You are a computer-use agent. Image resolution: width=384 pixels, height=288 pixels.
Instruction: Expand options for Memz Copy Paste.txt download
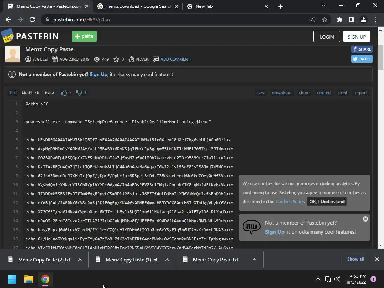[x=255, y=259]
